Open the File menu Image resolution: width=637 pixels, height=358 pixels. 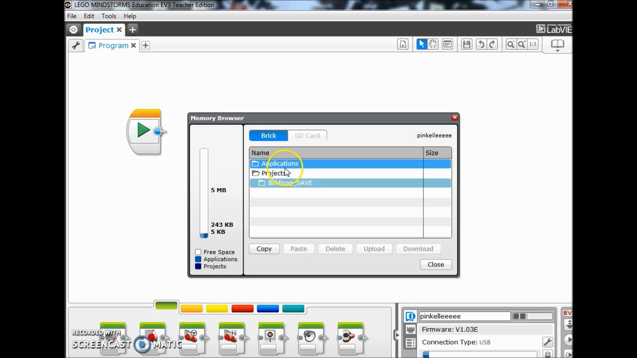pos(72,16)
